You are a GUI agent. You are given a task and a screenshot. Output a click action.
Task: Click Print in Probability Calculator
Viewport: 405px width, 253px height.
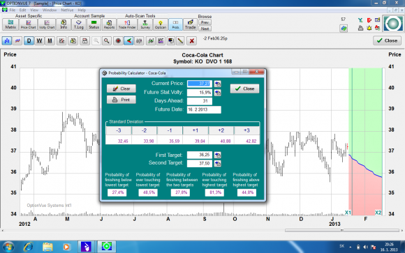tap(121, 100)
